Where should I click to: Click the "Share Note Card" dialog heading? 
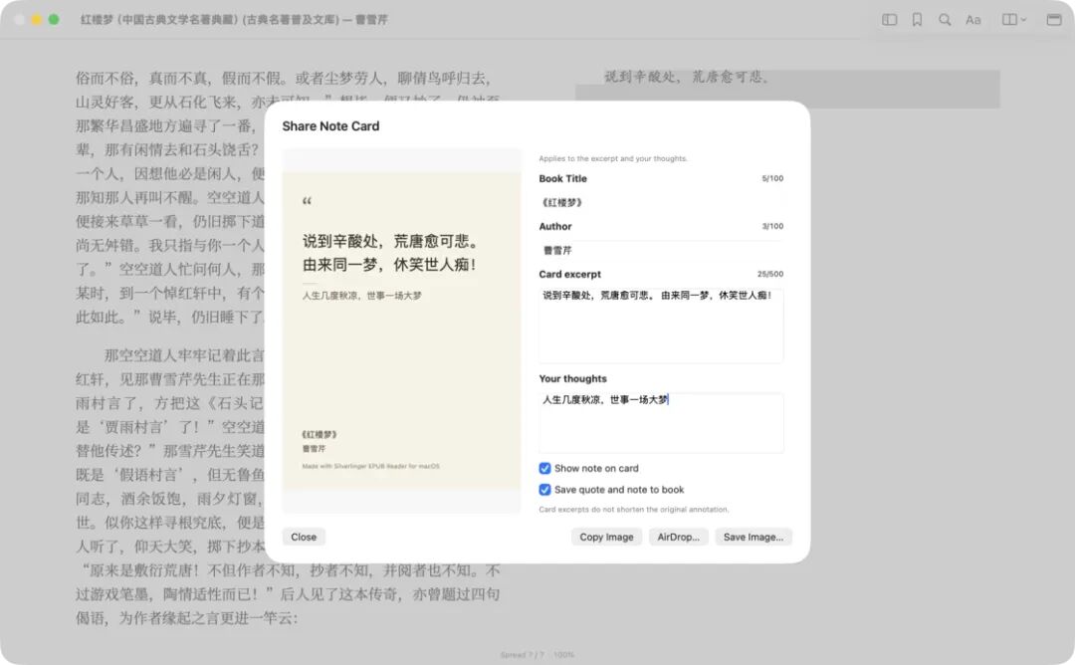pyautogui.click(x=330, y=126)
